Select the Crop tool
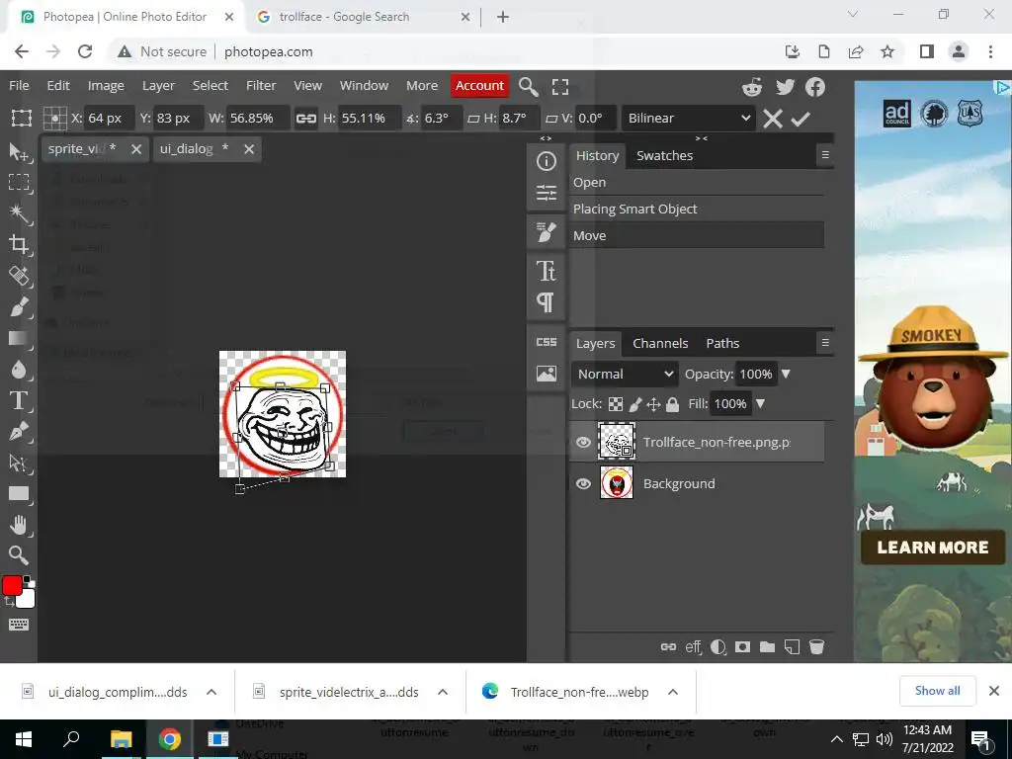Screen dimensions: 1012x759 19,245
